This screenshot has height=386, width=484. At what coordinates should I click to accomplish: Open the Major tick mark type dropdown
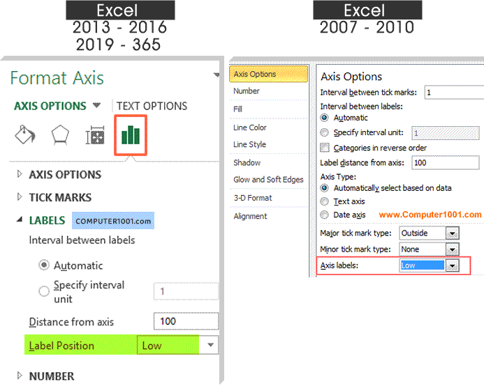[452, 233]
